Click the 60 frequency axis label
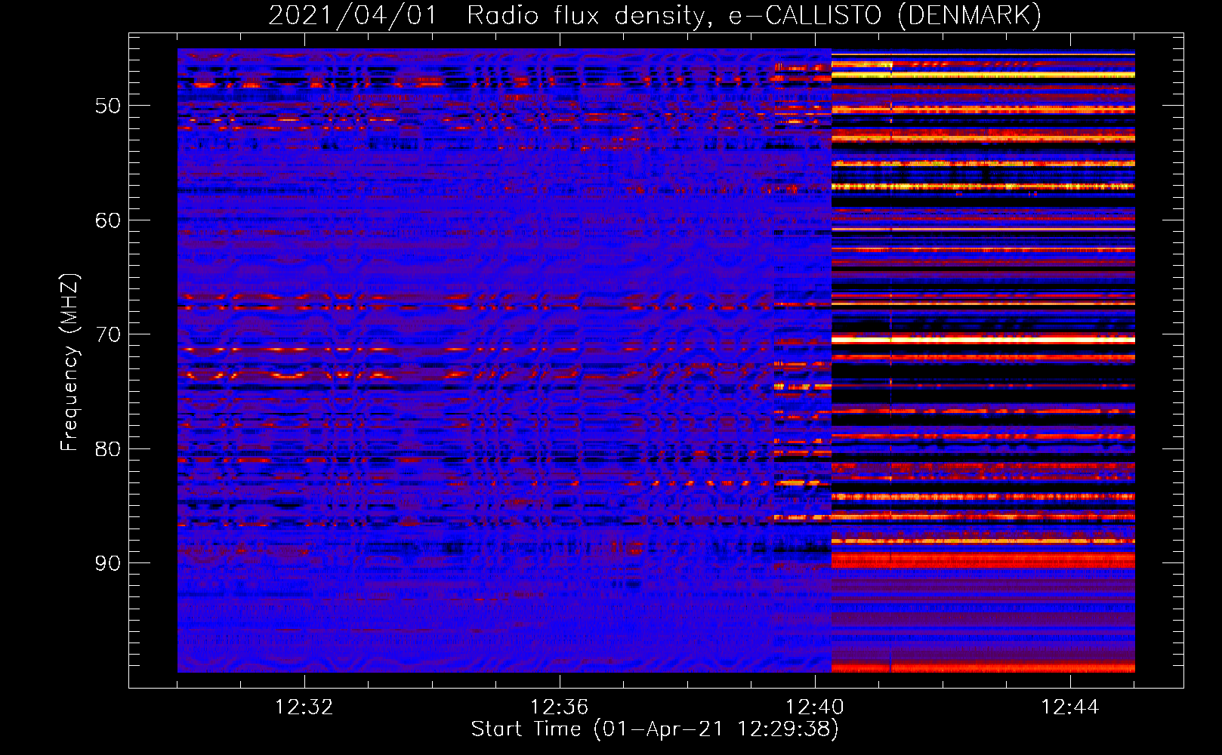This screenshot has width=1222, height=755. click(x=108, y=220)
